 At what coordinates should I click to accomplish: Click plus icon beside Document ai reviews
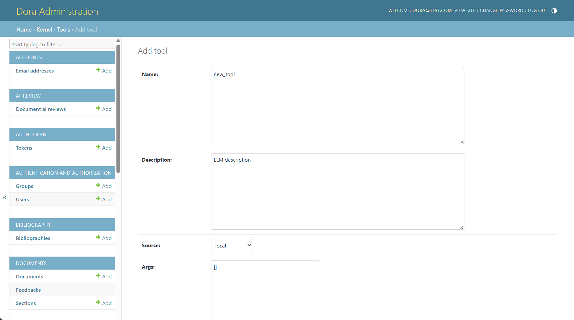coord(98,109)
